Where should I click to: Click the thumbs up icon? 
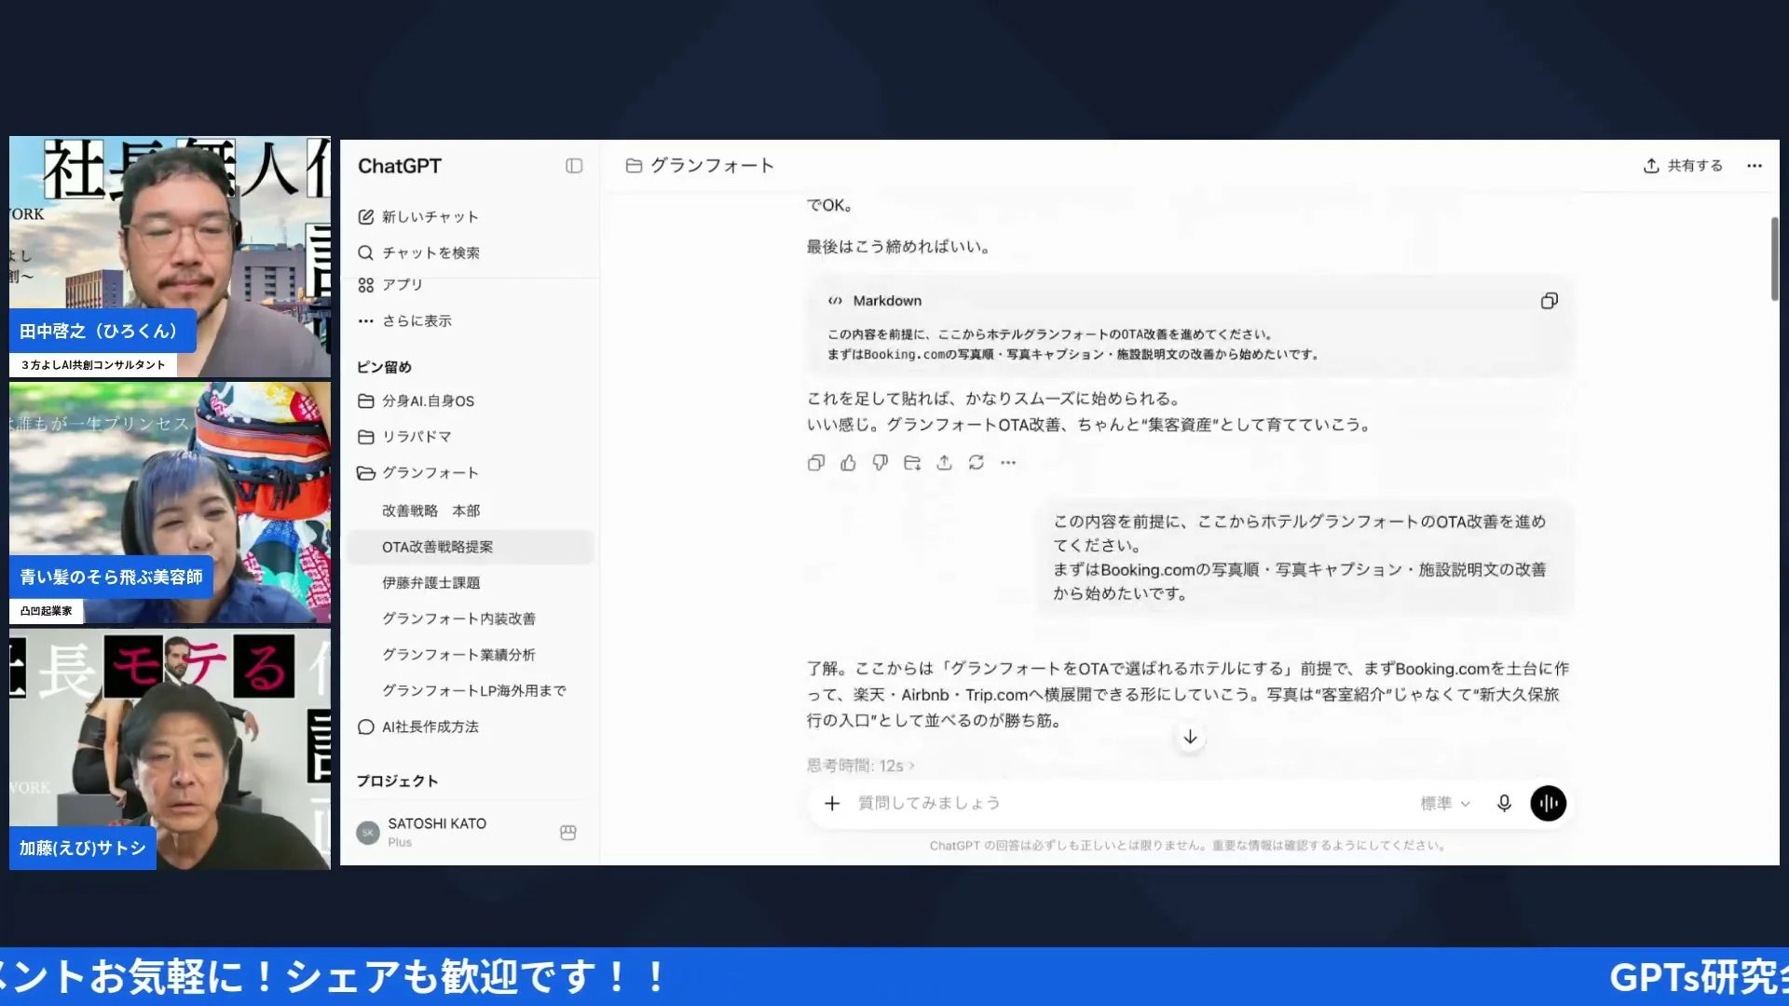[x=848, y=463]
